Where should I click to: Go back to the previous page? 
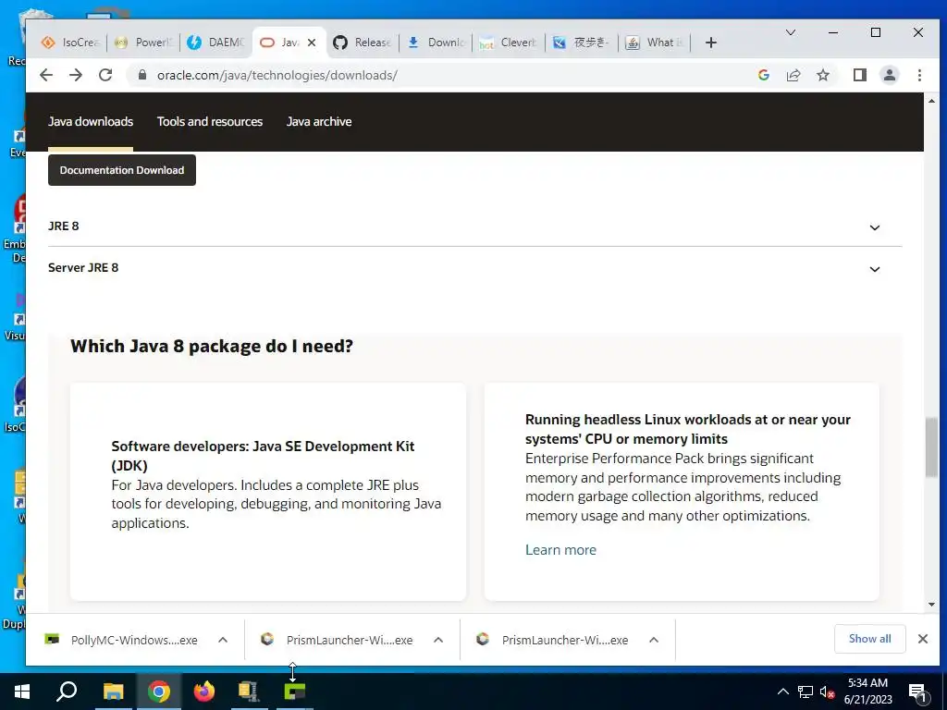tap(46, 75)
